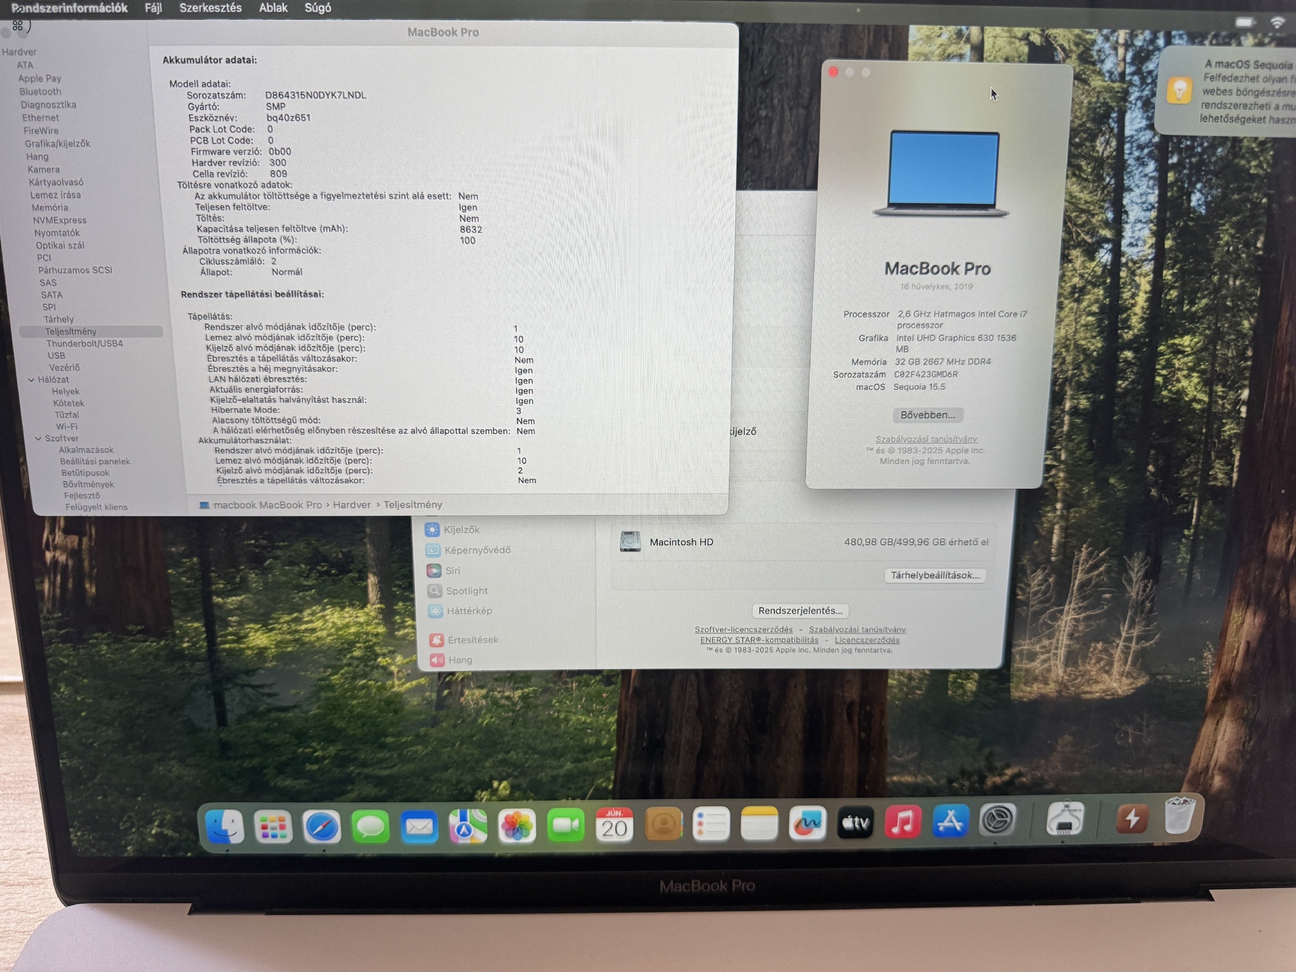
Task: Collapse the Hálózat section
Action: pyautogui.click(x=31, y=380)
